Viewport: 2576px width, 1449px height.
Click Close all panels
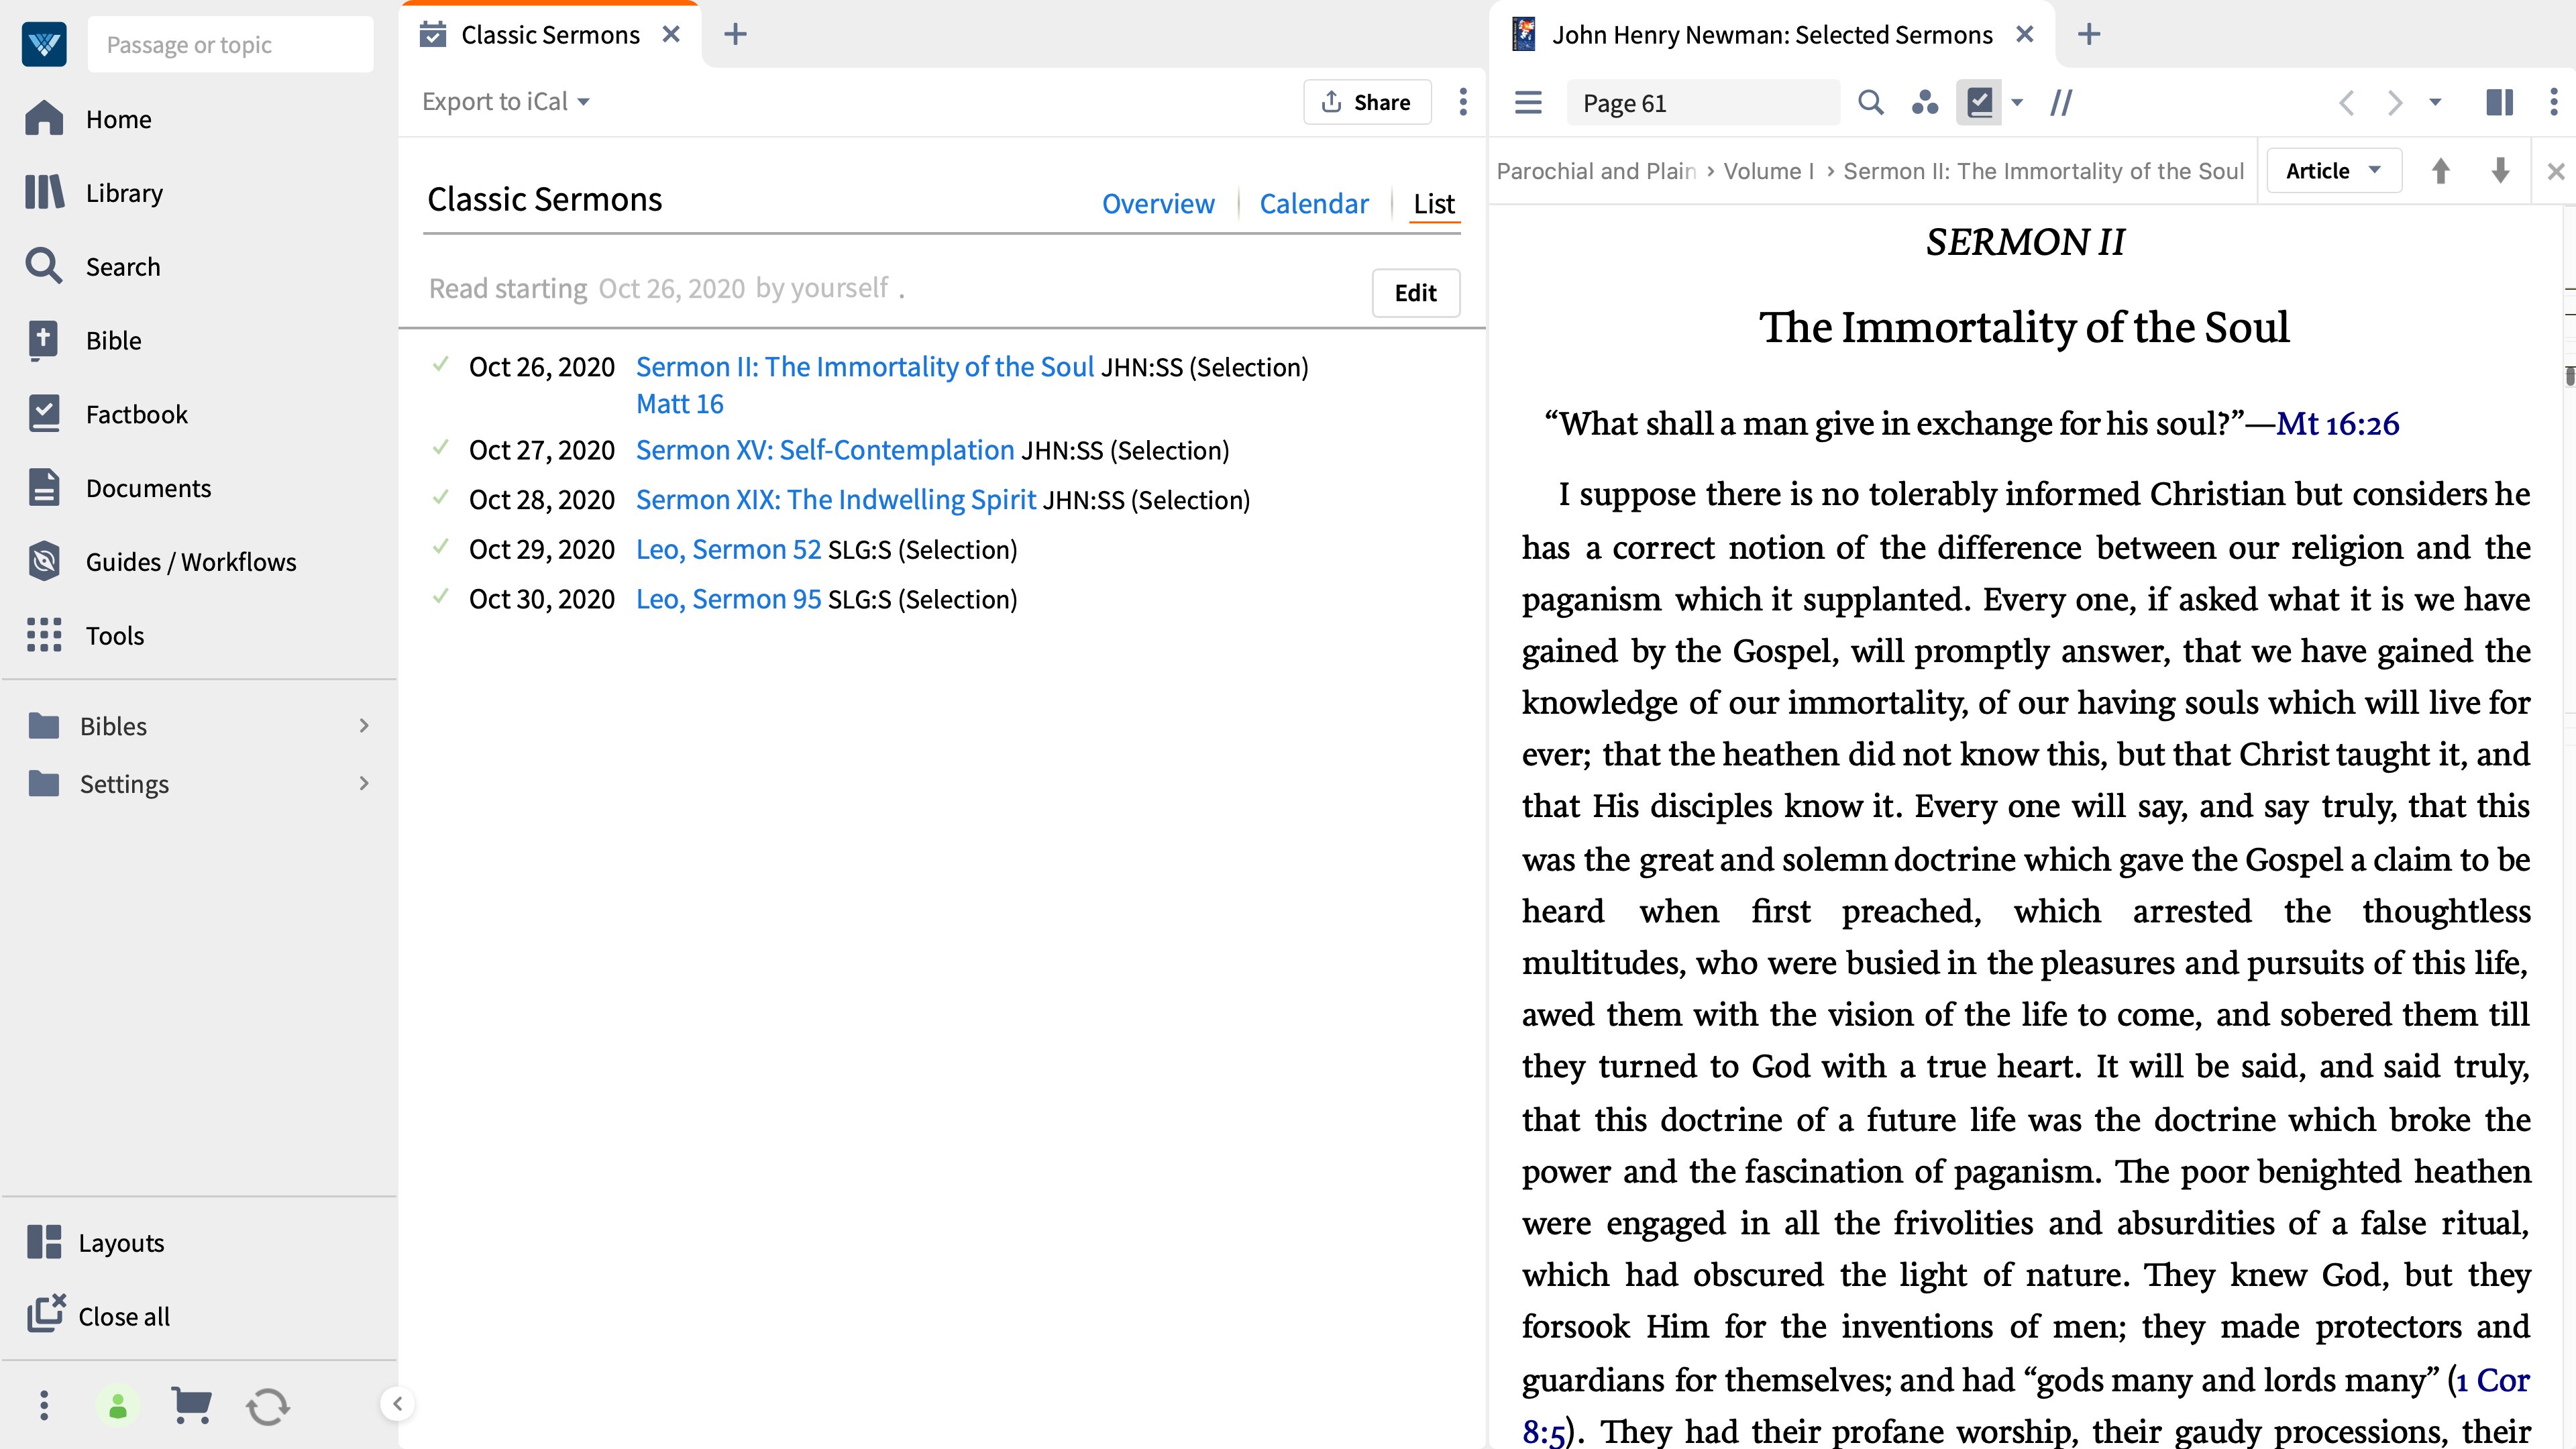pyautogui.click(x=98, y=1316)
